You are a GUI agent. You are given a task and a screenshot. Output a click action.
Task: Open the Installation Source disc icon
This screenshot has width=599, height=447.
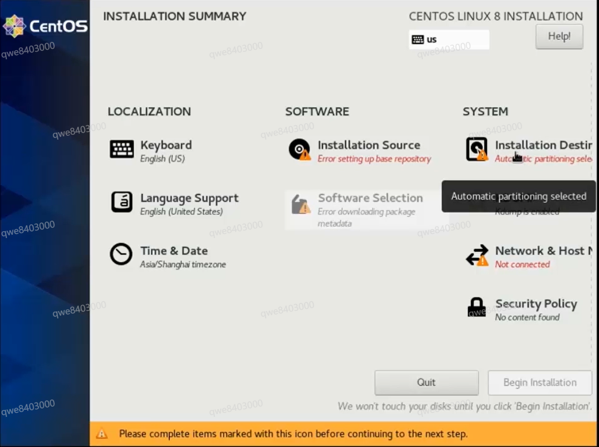point(300,149)
